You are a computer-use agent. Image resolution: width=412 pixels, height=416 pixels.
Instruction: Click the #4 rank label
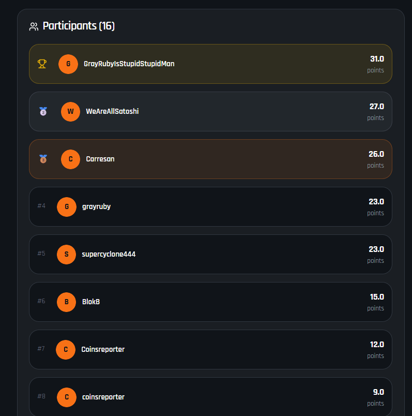(41, 206)
